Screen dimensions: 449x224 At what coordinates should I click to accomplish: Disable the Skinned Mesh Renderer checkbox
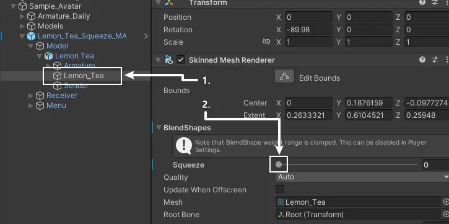pos(181,60)
